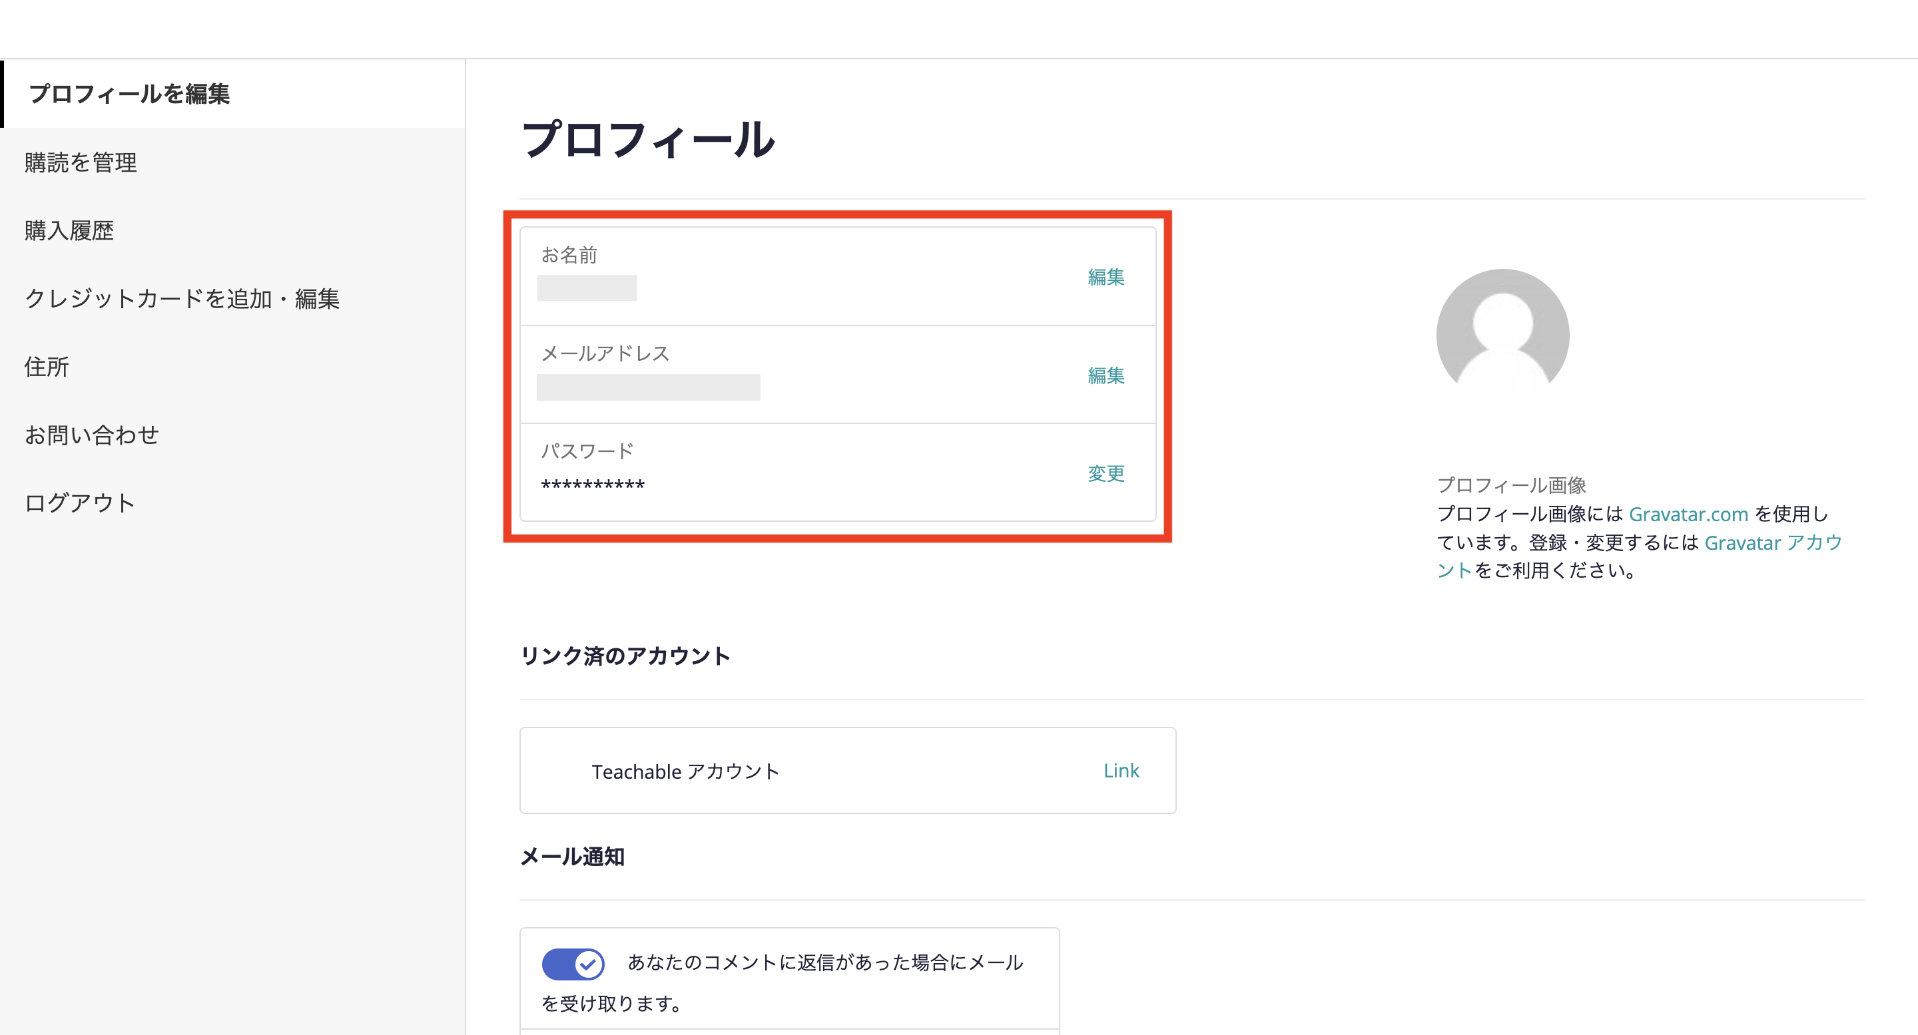
Task: Click 変更 link for パスワード
Action: click(1106, 473)
